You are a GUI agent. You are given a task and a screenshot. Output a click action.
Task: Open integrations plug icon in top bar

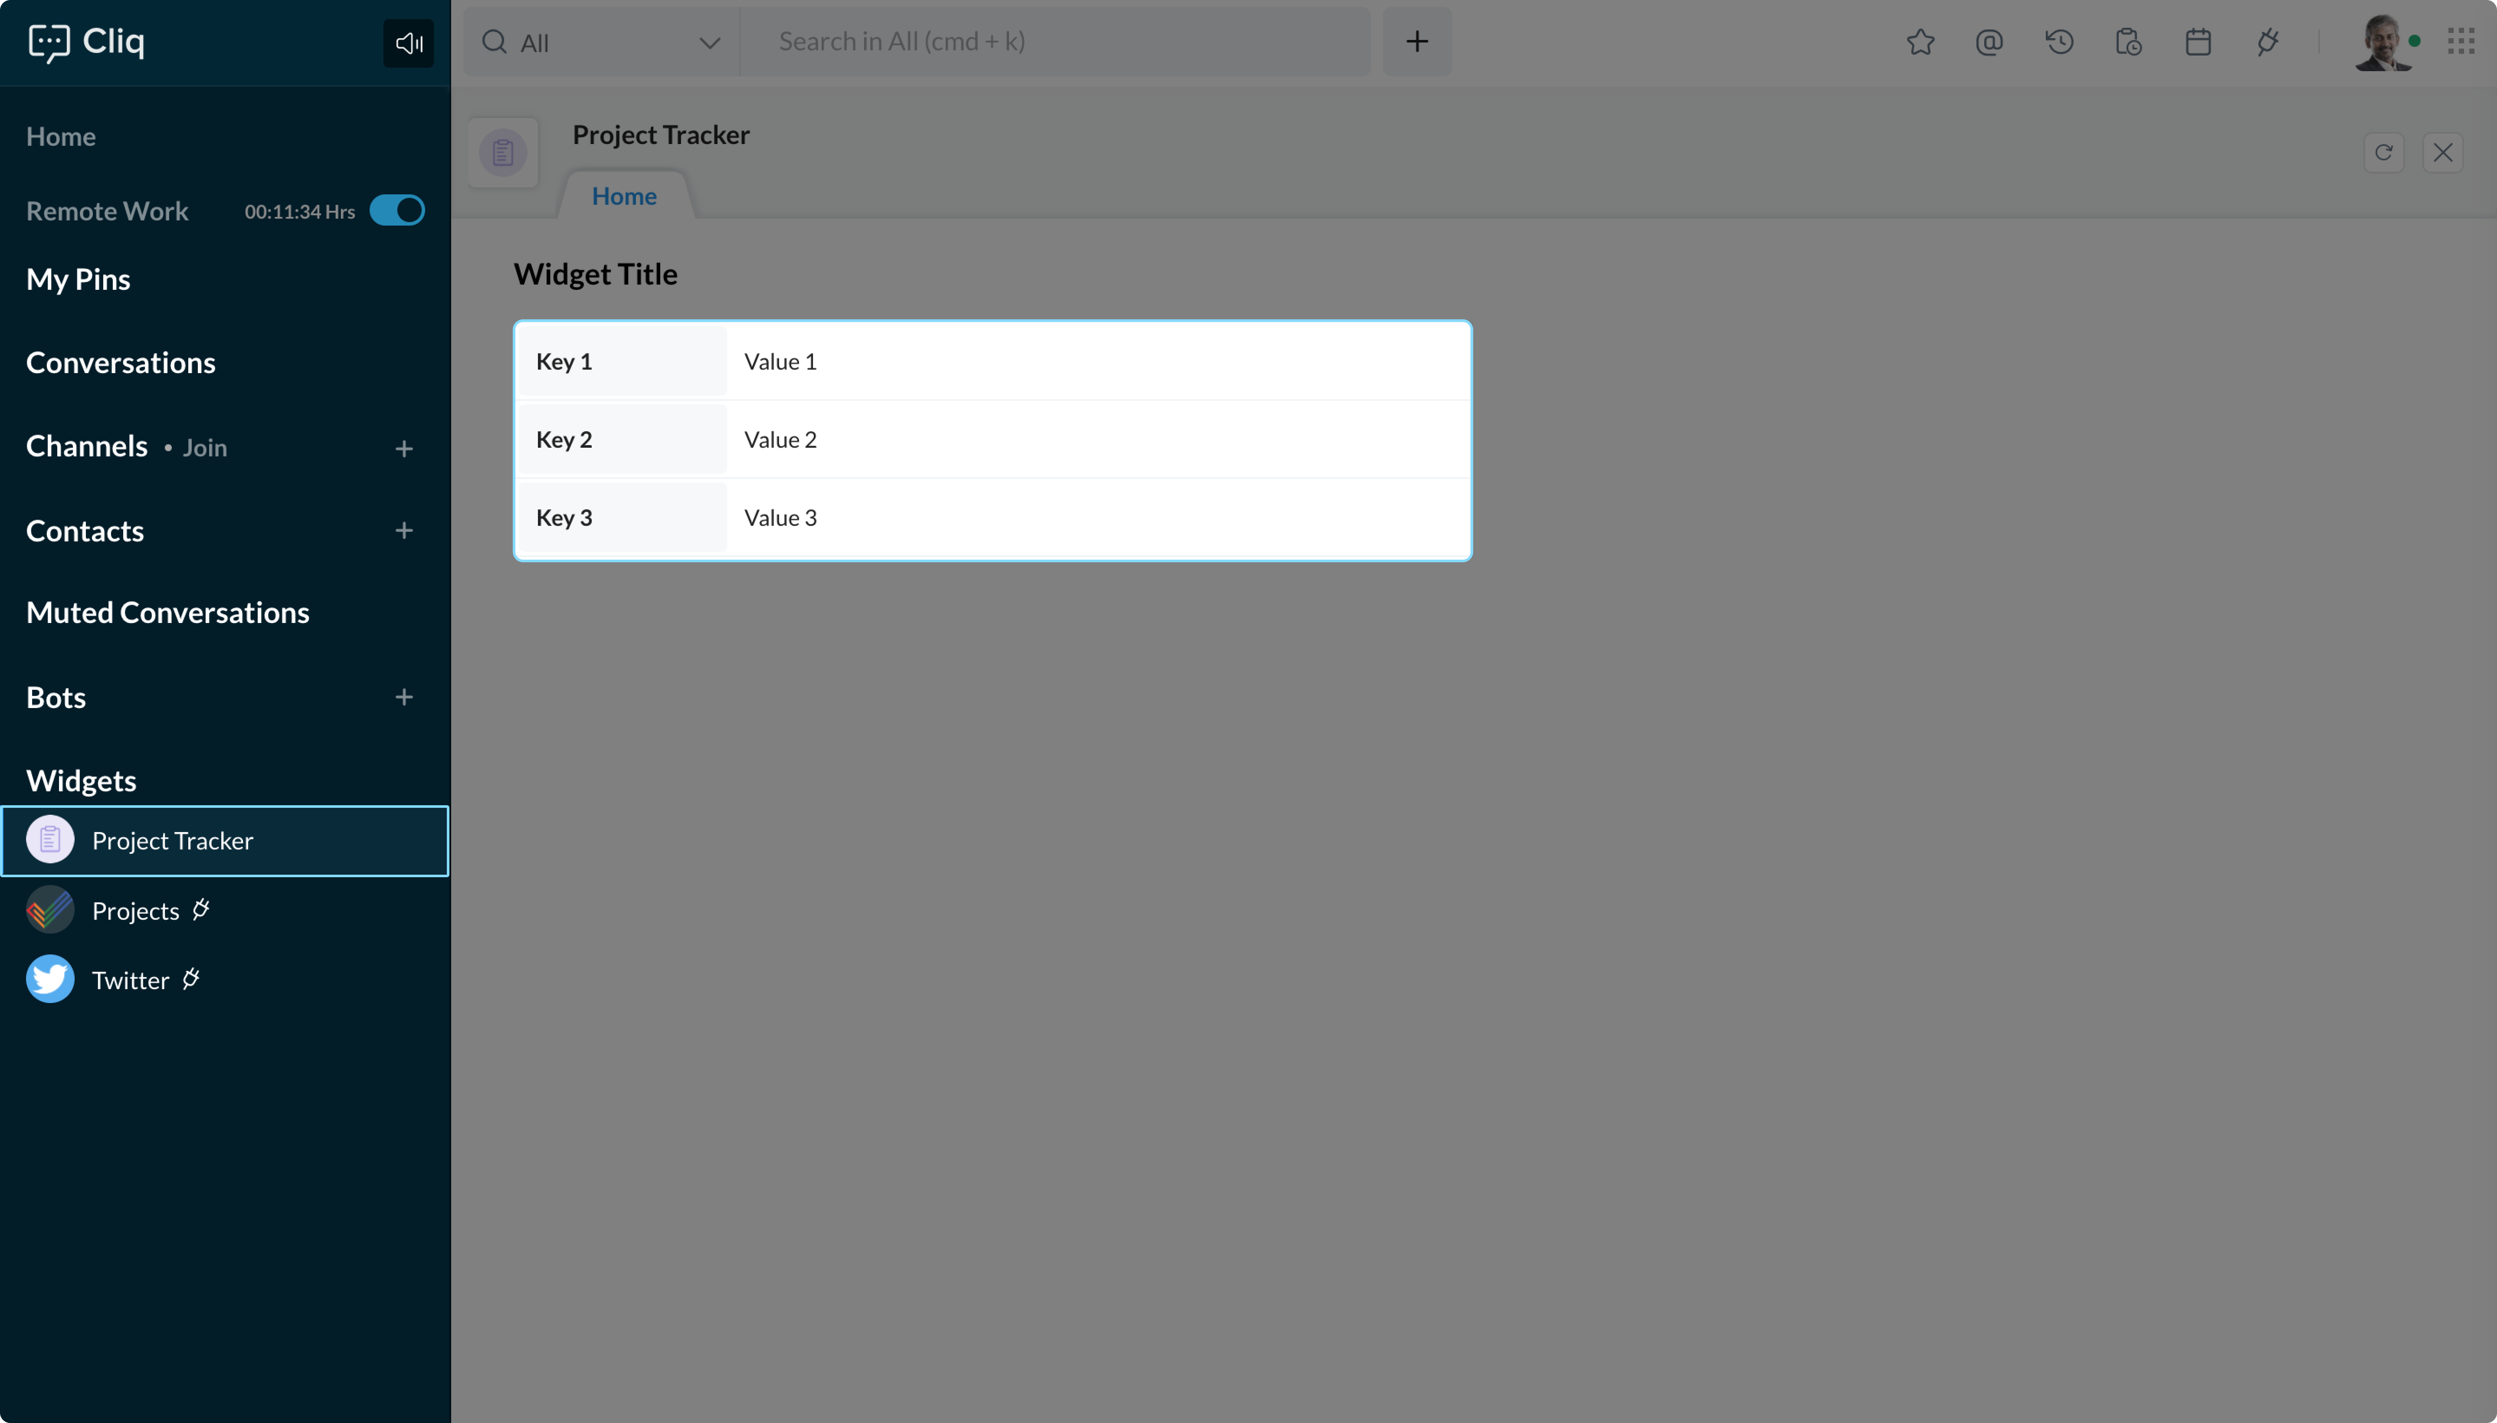pos(2268,42)
